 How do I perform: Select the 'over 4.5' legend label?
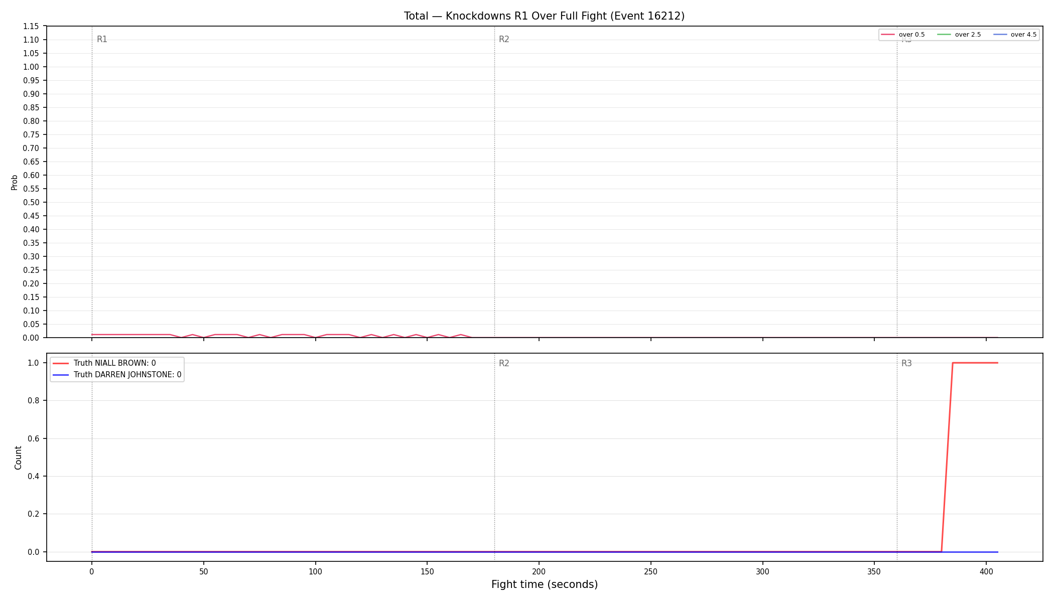[x=1023, y=35]
